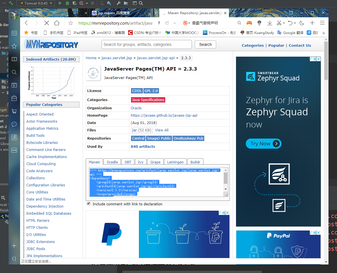Open the sidebar LIVE icon
Viewport: 337px width, 273px height.
click(x=14, y=150)
